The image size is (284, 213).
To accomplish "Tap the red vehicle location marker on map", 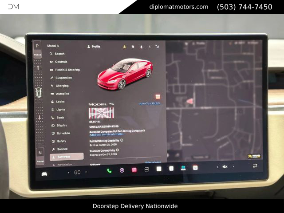I will coord(190,101).
